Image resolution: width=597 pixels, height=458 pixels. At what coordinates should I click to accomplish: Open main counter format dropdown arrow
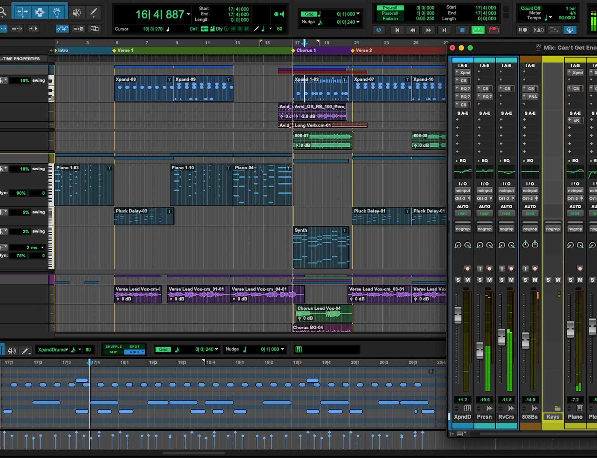pyautogui.click(x=189, y=14)
